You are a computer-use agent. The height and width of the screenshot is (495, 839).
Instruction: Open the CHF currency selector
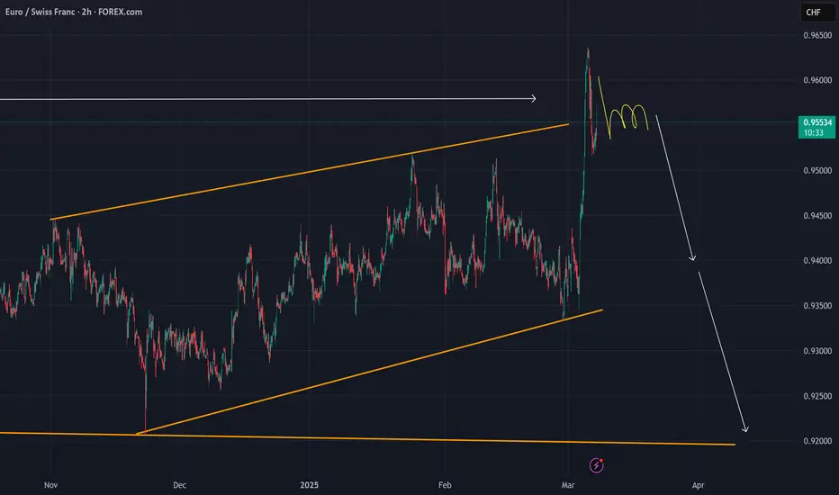click(x=818, y=13)
